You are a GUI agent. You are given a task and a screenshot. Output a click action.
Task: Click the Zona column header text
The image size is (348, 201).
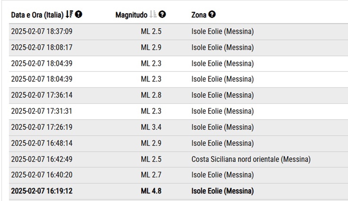199,15
